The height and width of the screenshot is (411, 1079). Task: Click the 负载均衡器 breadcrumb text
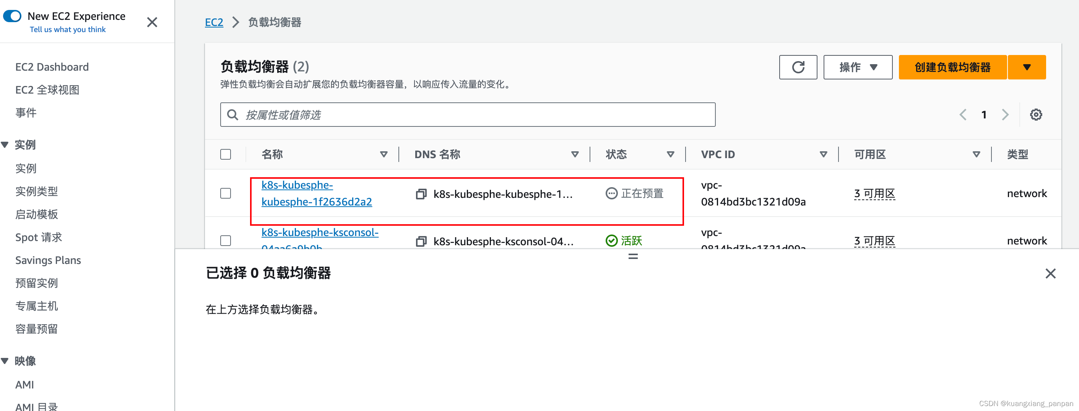click(x=275, y=22)
